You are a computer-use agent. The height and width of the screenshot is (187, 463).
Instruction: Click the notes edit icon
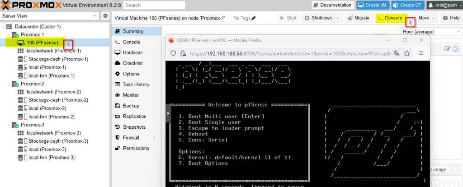(447, 49)
